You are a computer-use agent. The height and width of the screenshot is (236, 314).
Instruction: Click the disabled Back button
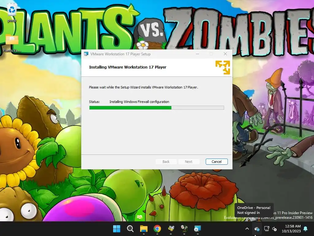pos(166,162)
